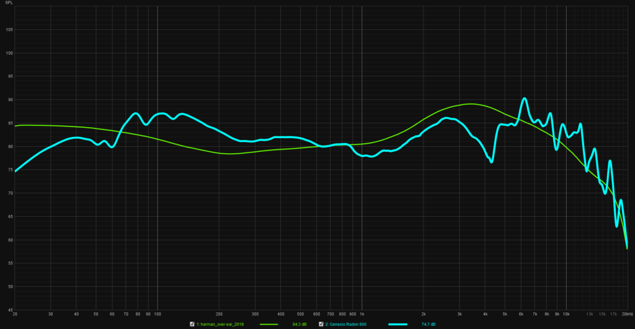Select the '2: Genesis Radon 800' legend label
The height and width of the screenshot is (329, 635).
(x=346, y=325)
